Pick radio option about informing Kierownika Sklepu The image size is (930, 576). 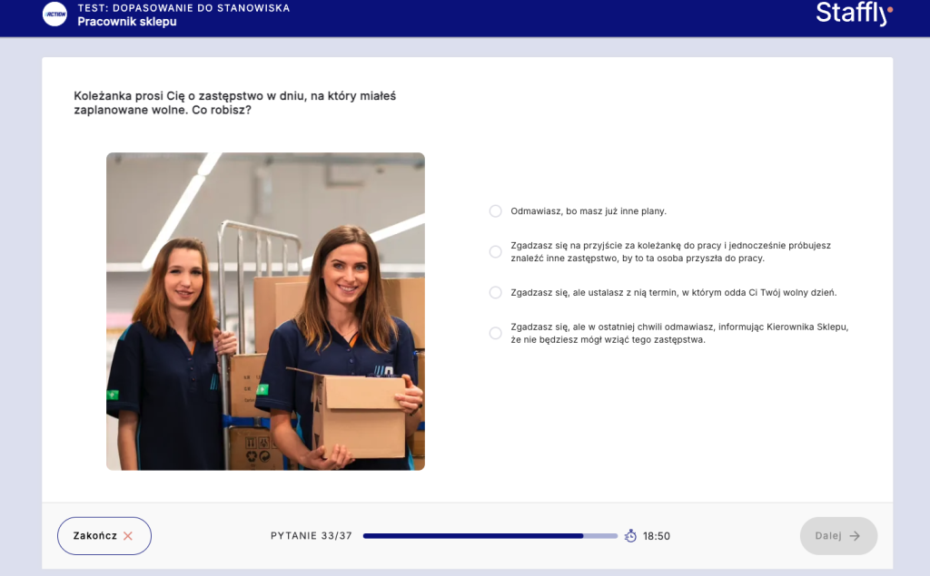point(495,333)
